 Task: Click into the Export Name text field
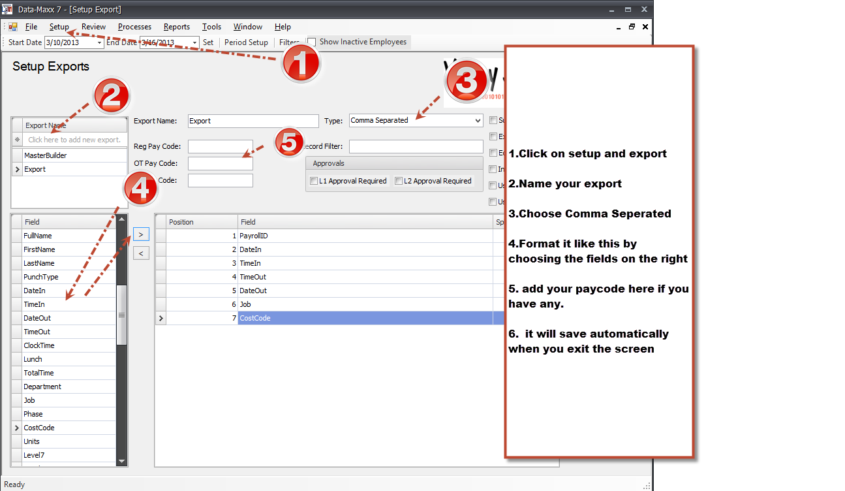click(x=253, y=121)
